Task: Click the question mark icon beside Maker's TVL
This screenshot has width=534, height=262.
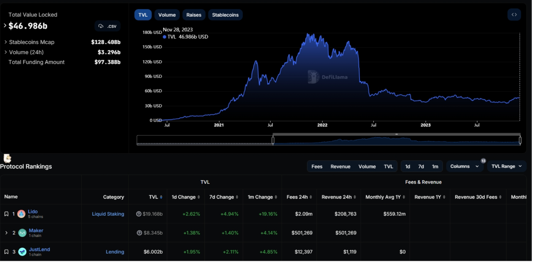Action: [x=139, y=233]
